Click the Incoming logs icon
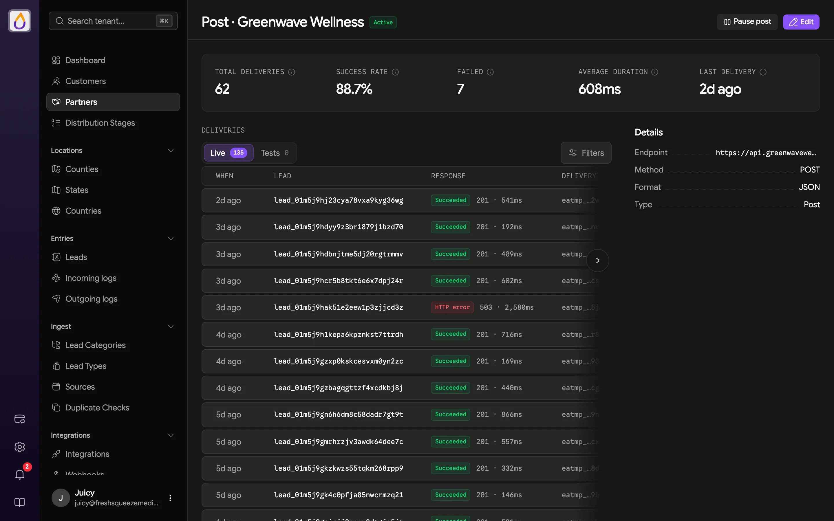 pyautogui.click(x=56, y=278)
